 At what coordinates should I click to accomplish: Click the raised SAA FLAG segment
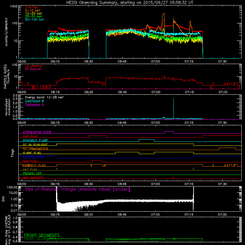(x=97, y=160)
